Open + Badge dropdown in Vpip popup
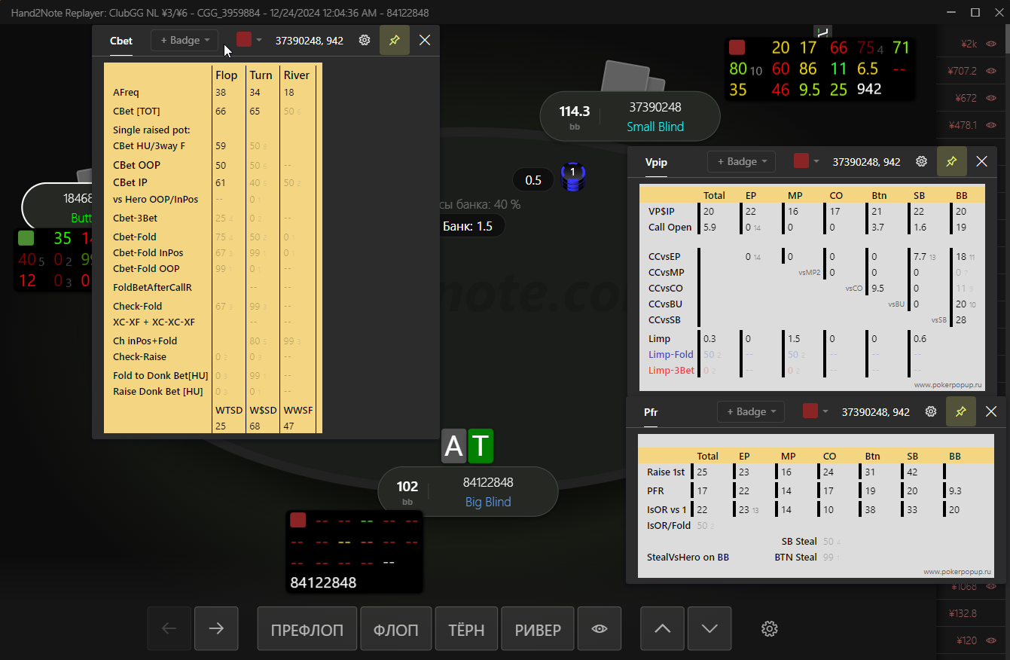 tap(741, 161)
